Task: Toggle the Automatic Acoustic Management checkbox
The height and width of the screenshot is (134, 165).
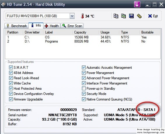Action: [x=84, y=67]
